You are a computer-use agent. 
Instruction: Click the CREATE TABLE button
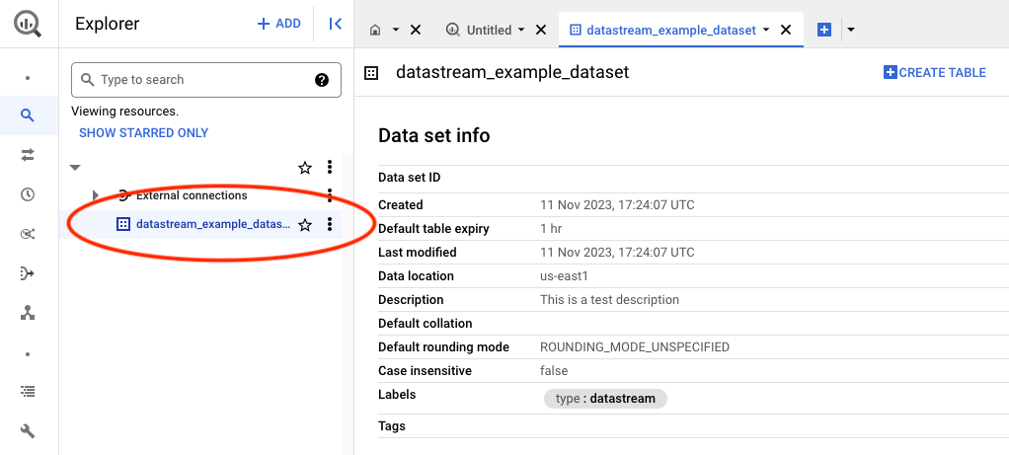point(934,72)
